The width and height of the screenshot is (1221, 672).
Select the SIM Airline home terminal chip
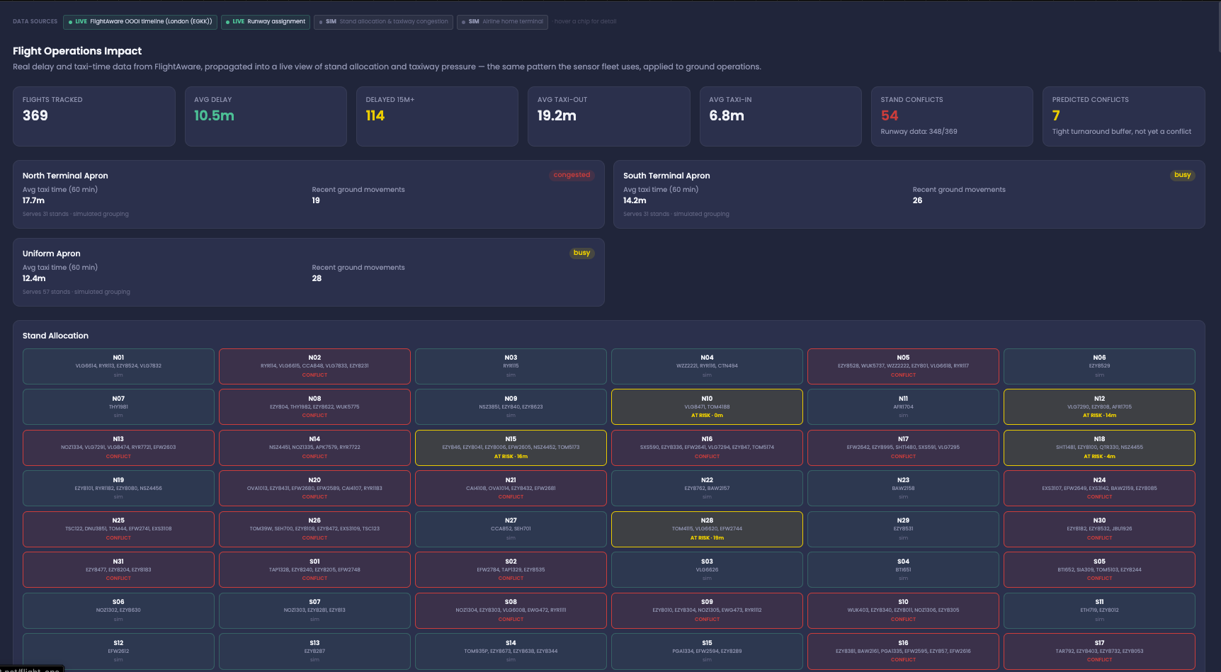click(502, 22)
